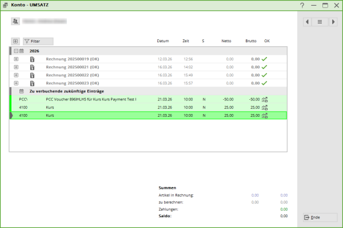Click calendar icon beside future entries heading

pyautogui.click(x=21, y=91)
